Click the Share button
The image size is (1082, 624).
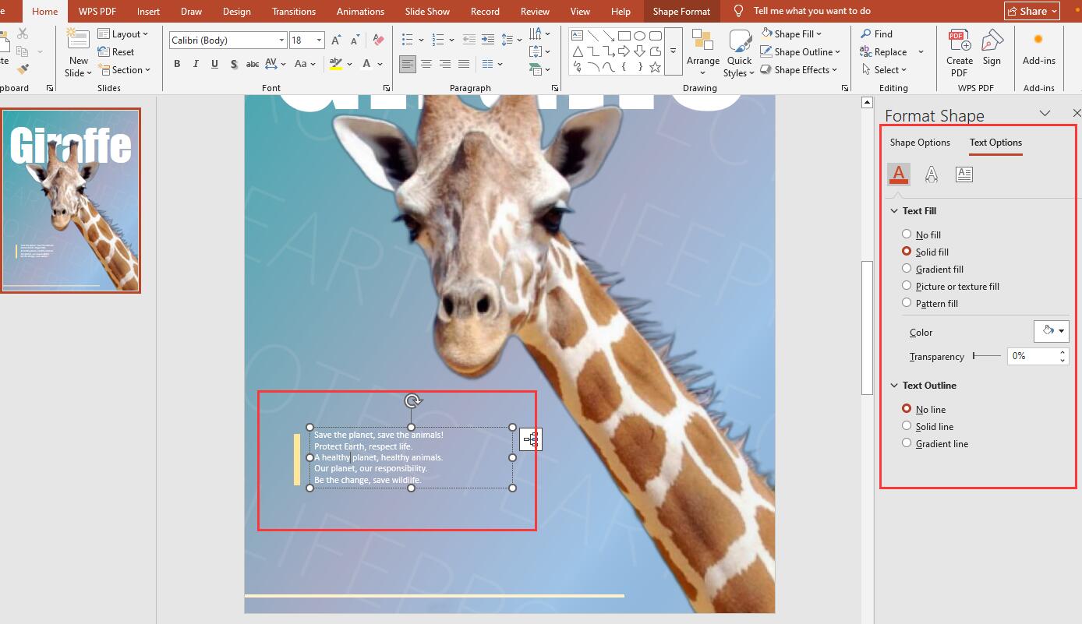point(1032,11)
